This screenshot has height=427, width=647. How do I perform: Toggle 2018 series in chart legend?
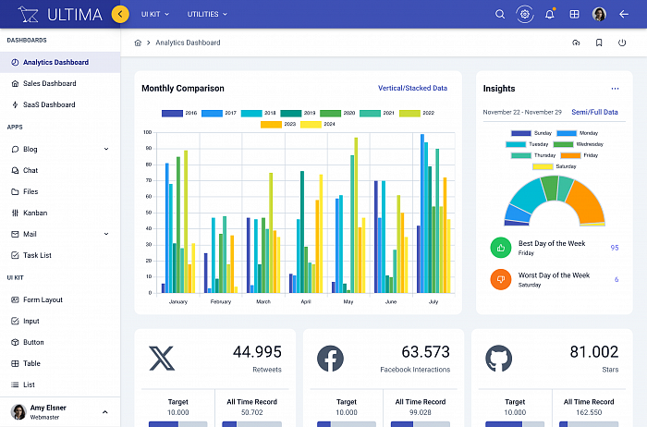click(x=258, y=113)
